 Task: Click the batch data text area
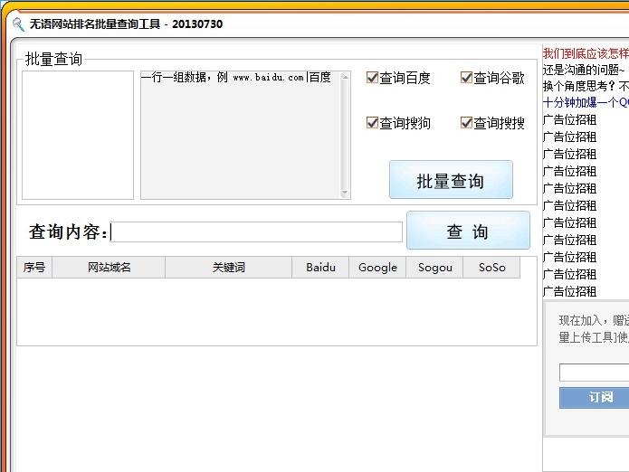coord(240,136)
